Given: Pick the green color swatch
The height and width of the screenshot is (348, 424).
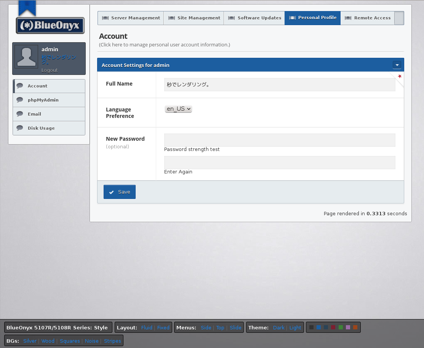Looking at the screenshot, I should (x=341, y=327).
